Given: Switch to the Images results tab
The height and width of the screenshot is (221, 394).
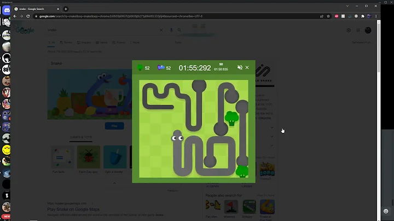Looking at the screenshot, I should point(84,43).
